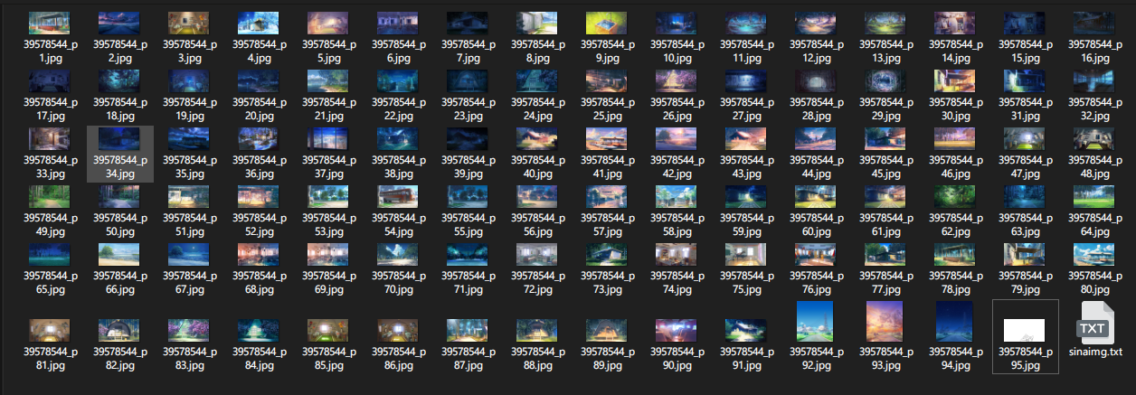Viewport: 1136px width, 395px height.
Task: Select thumbnail of 39578544_p80.jpg
Action: click(x=1094, y=255)
